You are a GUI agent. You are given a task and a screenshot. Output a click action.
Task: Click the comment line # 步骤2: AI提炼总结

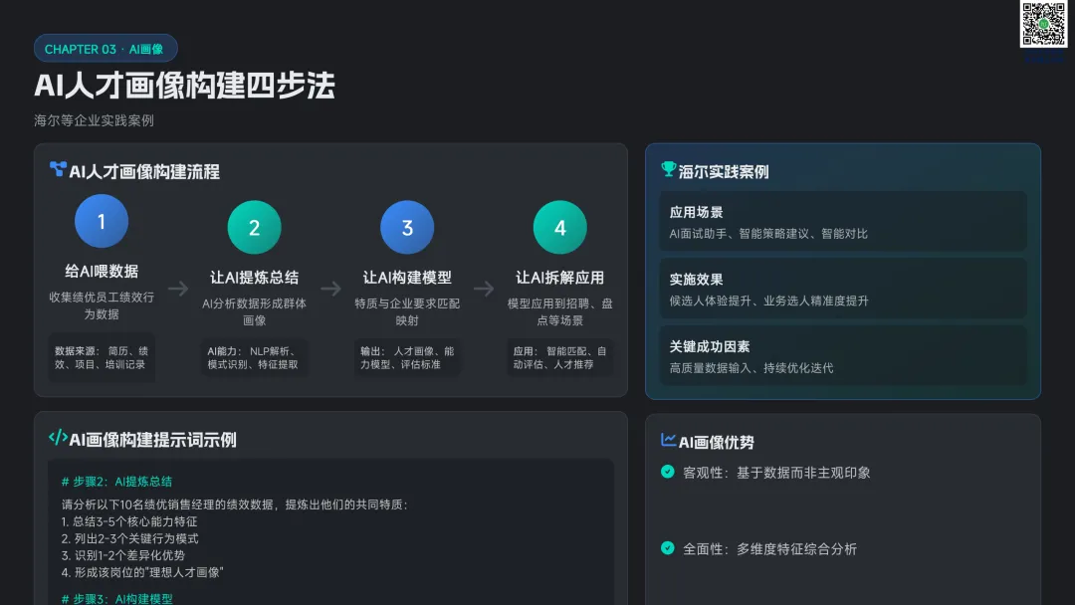[116, 482]
